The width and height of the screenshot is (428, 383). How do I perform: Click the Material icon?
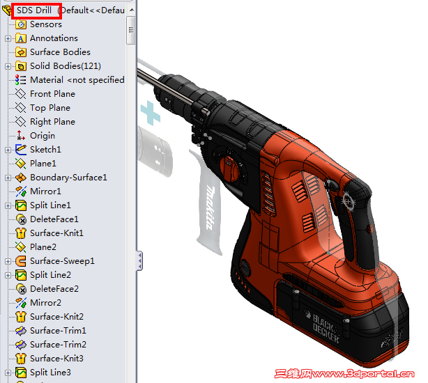click(21, 80)
